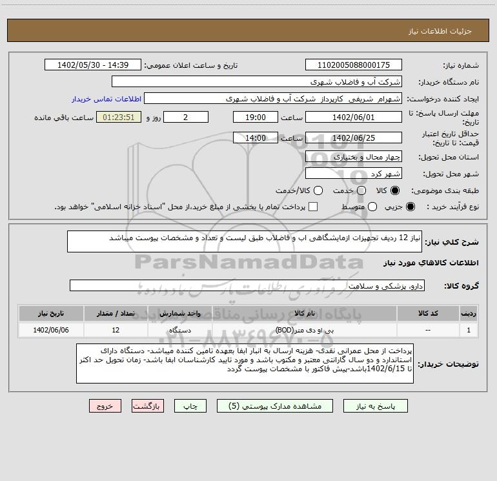The width and height of the screenshot is (497, 481).
Task: Click the response deadline date 1402/06/01
Action: click(x=354, y=117)
